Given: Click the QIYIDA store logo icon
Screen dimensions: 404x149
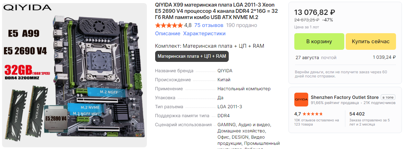Looking at the screenshot, I should click(x=301, y=100).
